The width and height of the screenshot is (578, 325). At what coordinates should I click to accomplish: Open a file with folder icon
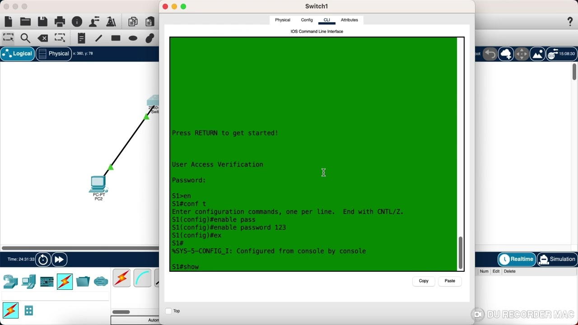coord(25,21)
